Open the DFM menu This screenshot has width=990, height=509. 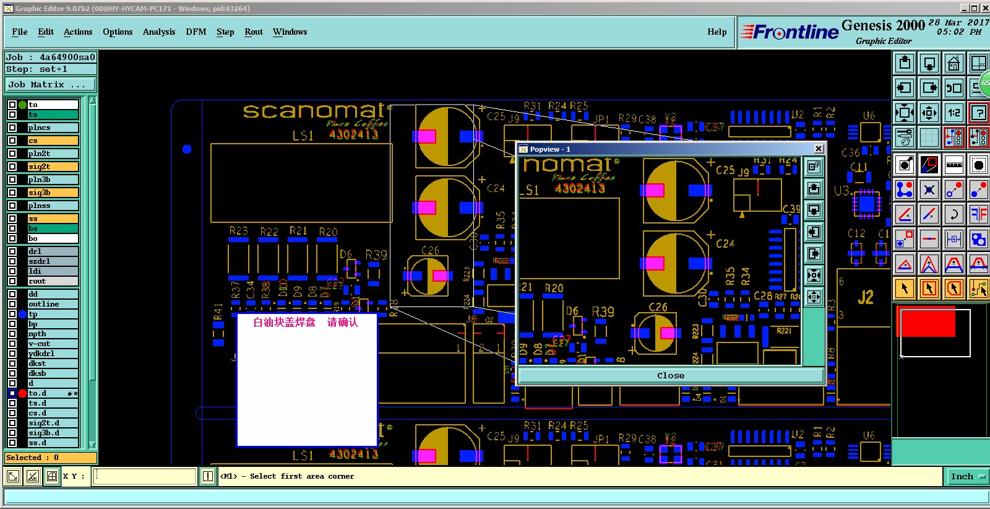tap(196, 32)
